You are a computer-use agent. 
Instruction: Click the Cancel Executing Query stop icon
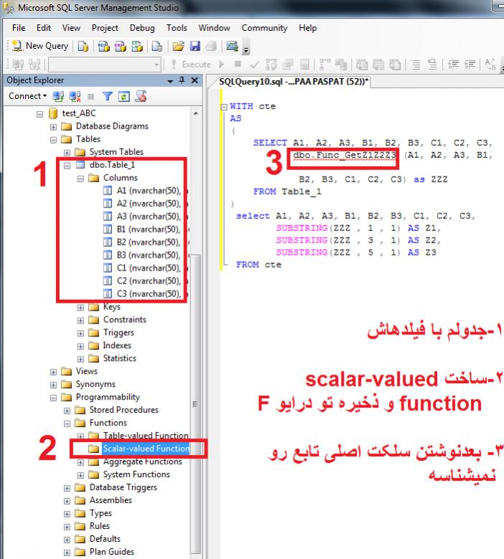[238, 64]
